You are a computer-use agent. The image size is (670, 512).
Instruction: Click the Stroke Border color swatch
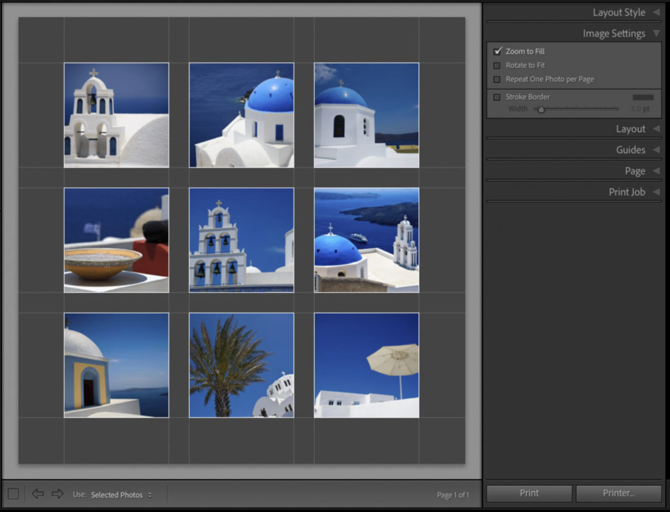point(643,97)
